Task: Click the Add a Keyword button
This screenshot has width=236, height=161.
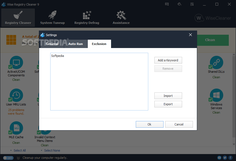Action: (168, 60)
